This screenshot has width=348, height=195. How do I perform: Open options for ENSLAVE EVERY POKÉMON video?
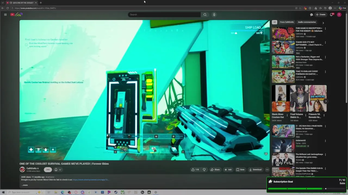tap(325, 72)
